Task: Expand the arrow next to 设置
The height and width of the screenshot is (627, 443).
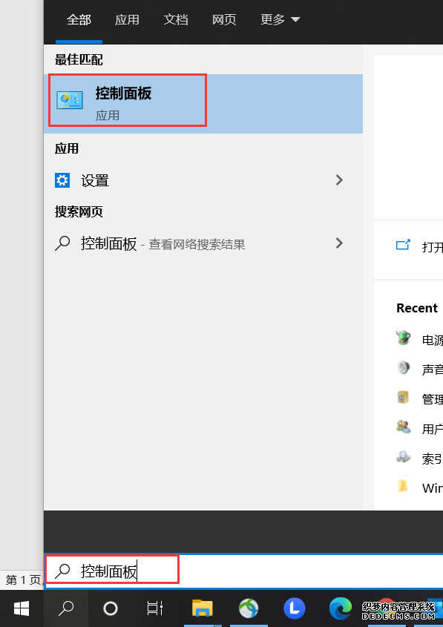Action: [x=339, y=180]
